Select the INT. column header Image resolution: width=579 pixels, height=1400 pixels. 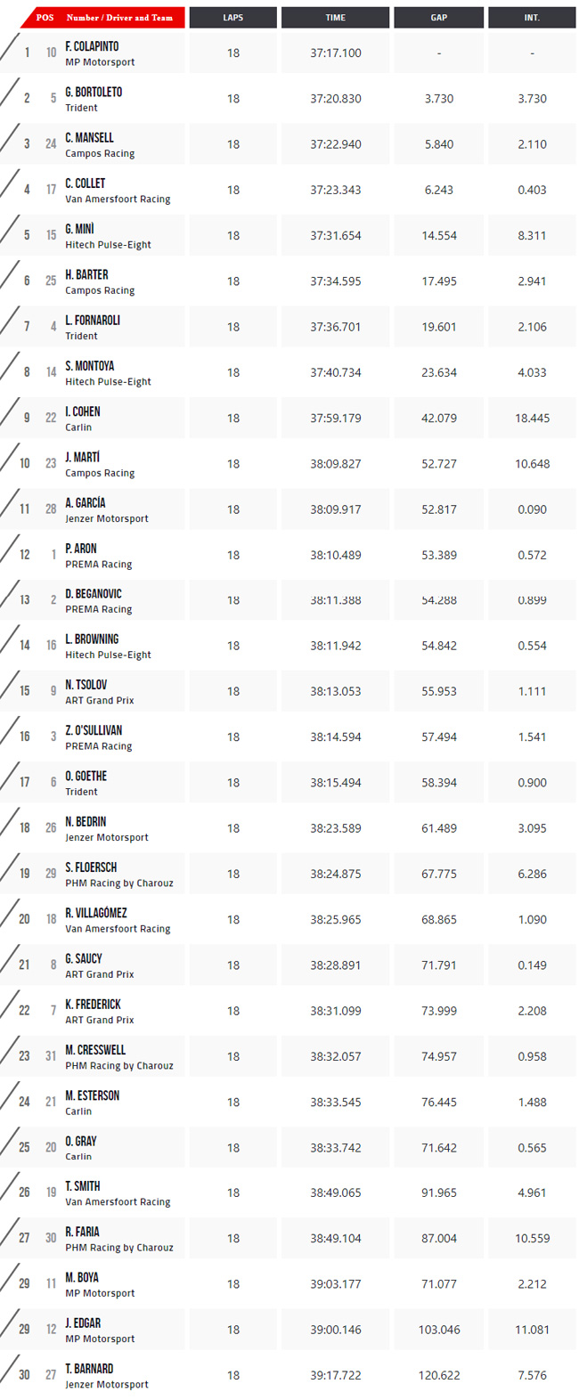coord(532,18)
